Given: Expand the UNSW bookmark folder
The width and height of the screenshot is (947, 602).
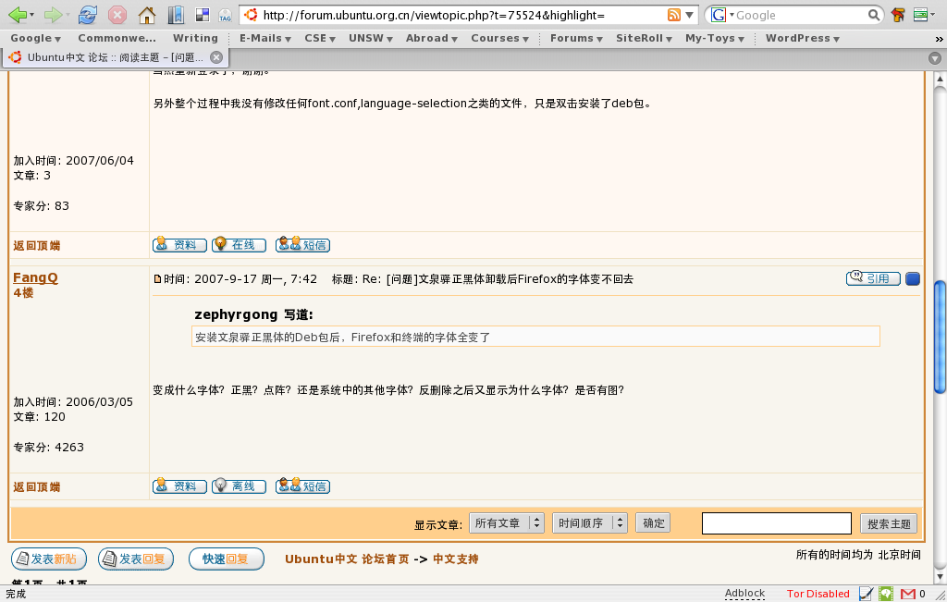Looking at the screenshot, I should click(371, 38).
